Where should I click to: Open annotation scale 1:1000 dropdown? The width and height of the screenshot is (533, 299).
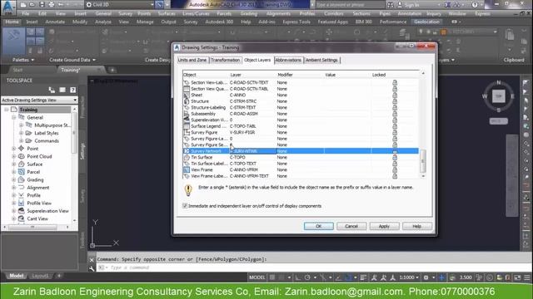(409, 277)
